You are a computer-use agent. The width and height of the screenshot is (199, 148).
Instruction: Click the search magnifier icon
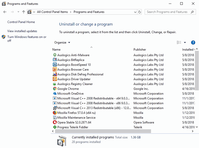192,12
